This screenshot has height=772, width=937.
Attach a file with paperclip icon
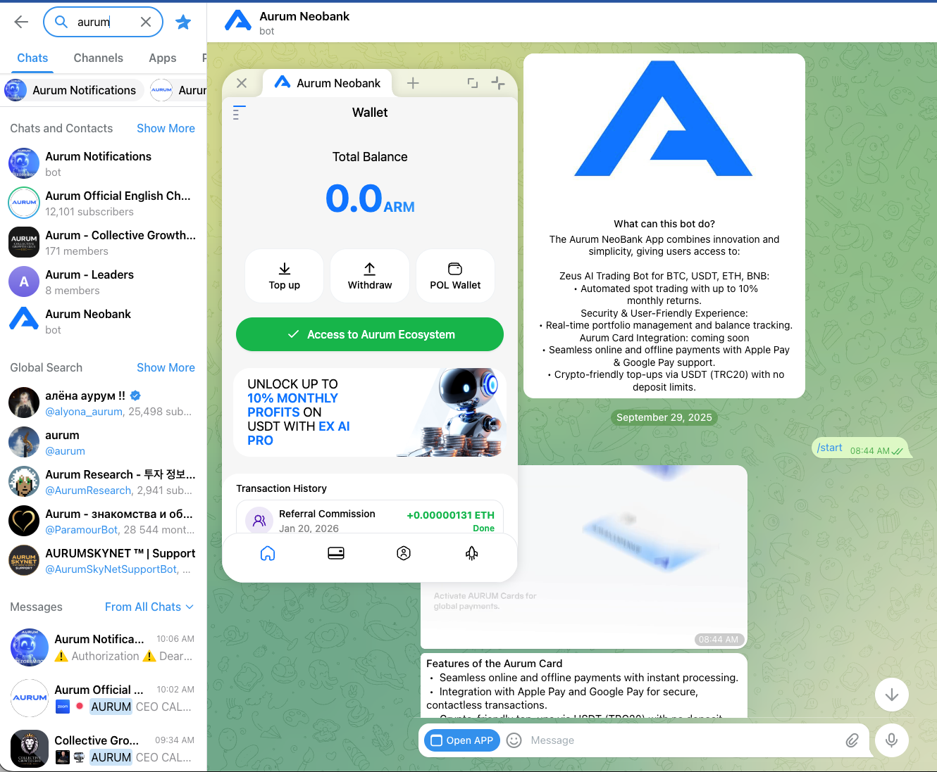852,740
